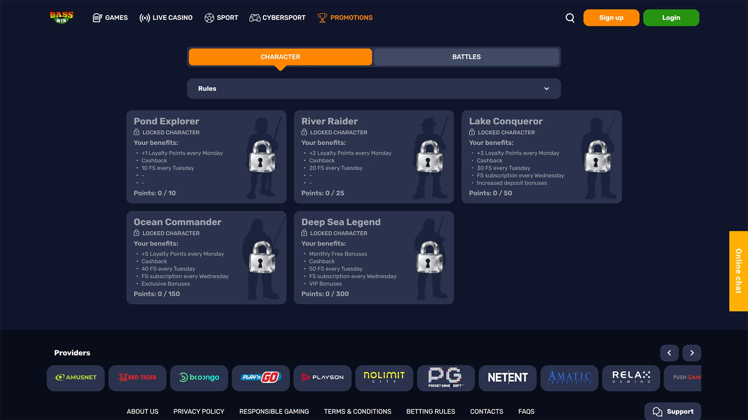Go to the Cybersport section
748x420 pixels.
(x=277, y=18)
